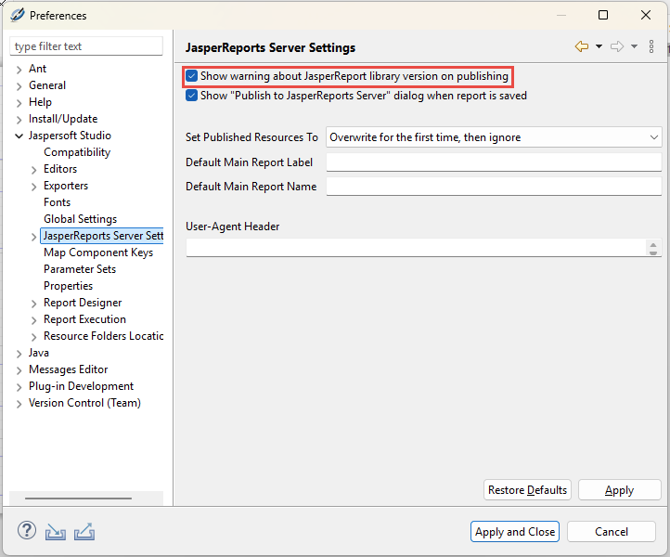Select Properties in the tree
The image size is (670, 557).
(68, 286)
